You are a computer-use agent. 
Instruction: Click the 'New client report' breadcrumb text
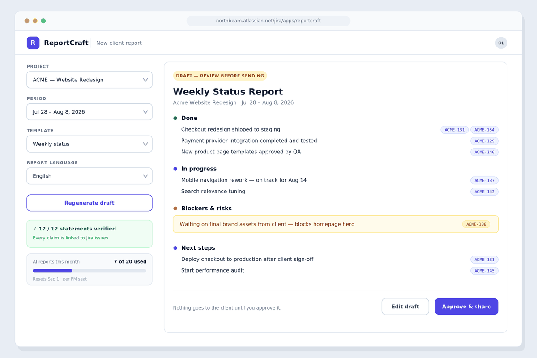pos(119,43)
